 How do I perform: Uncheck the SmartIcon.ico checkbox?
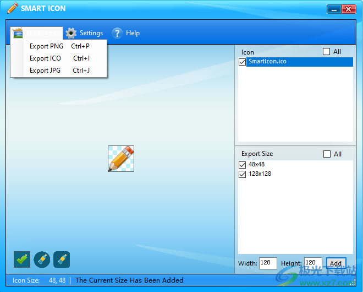242,62
